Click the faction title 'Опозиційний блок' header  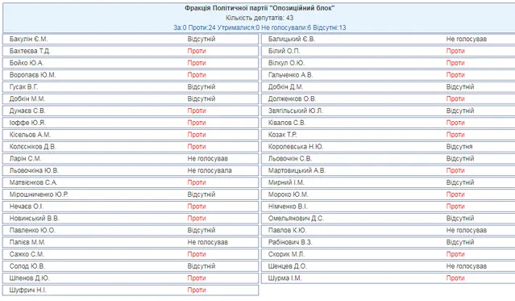pyautogui.click(x=260, y=8)
